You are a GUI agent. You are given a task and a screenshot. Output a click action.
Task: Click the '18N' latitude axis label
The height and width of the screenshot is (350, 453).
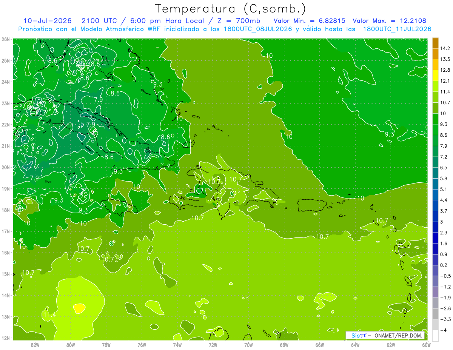(x=5, y=210)
